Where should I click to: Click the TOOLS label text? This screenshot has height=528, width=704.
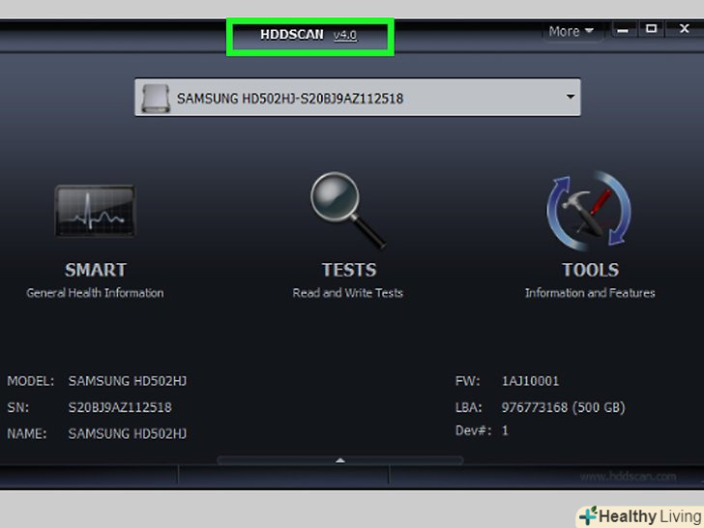point(591,270)
